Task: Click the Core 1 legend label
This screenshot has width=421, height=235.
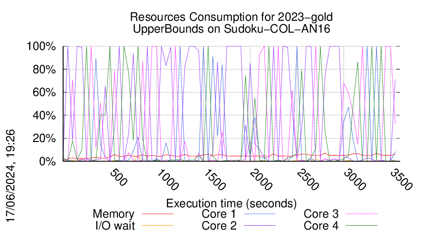Action: coord(219,214)
